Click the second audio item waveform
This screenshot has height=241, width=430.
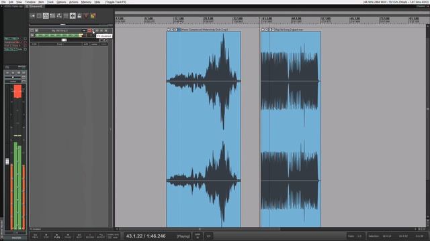point(291,129)
